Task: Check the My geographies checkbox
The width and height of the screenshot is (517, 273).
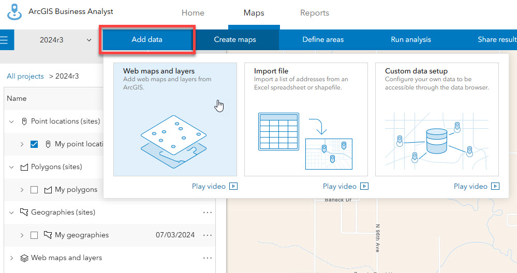Action: pos(34,235)
